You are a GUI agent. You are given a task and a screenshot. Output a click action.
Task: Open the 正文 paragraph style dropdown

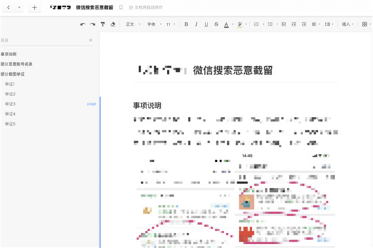(x=133, y=24)
